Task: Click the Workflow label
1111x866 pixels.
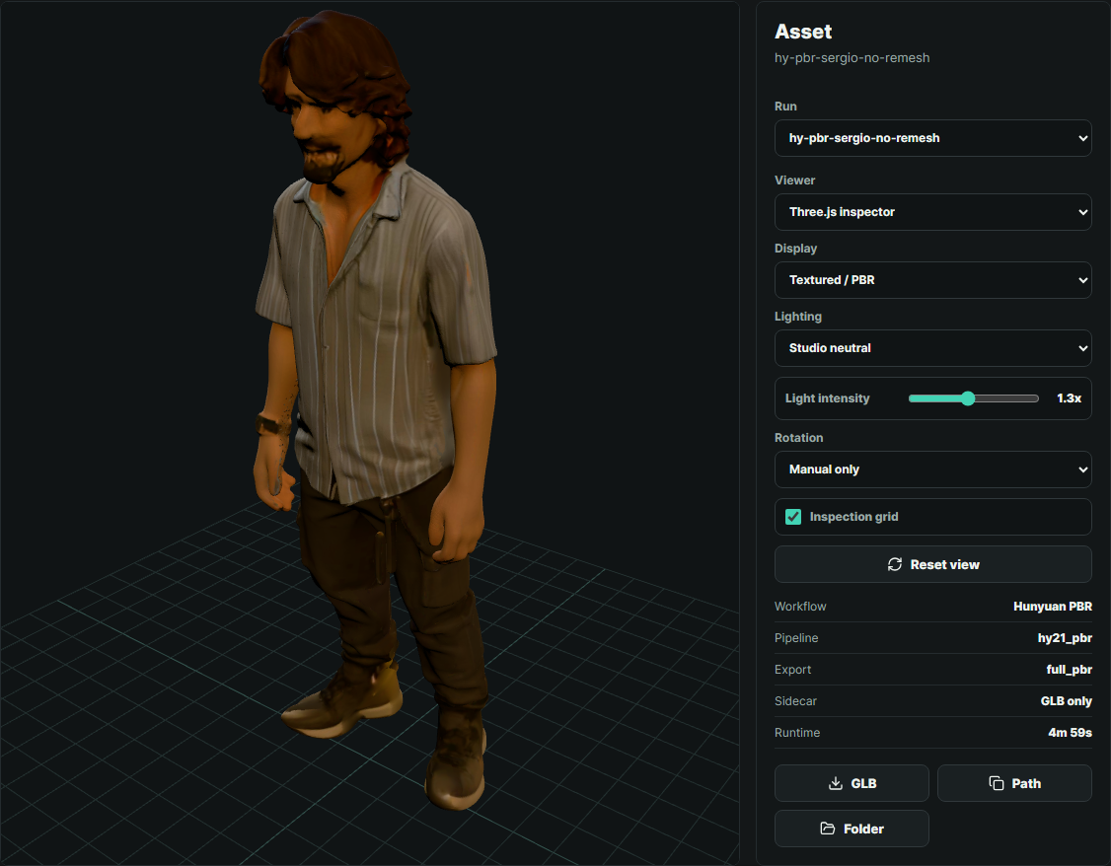Action: click(x=800, y=607)
